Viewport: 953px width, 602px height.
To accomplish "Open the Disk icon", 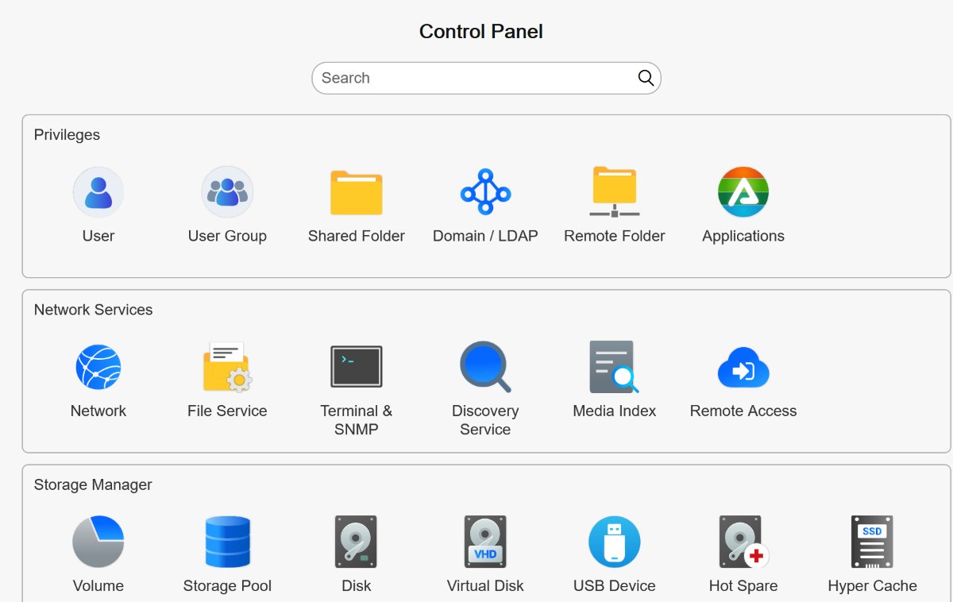I will tap(357, 542).
